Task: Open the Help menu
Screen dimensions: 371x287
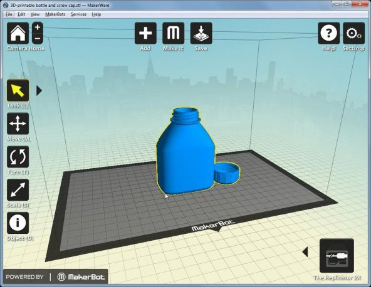Action: pos(97,14)
